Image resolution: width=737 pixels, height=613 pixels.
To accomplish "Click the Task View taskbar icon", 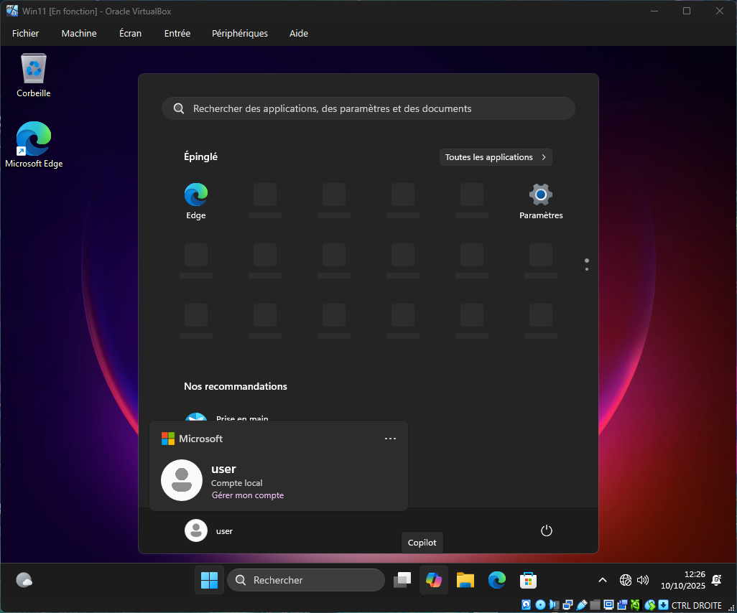I will [x=402, y=580].
